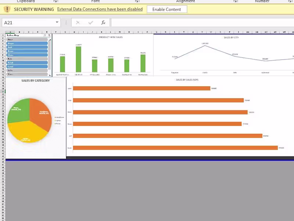Select the PRODUCT WISE SALES chart title
The image size is (294, 221).
(111, 37)
